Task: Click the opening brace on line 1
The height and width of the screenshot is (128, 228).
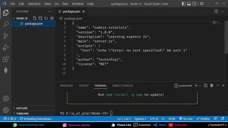Action: (x=73, y=23)
